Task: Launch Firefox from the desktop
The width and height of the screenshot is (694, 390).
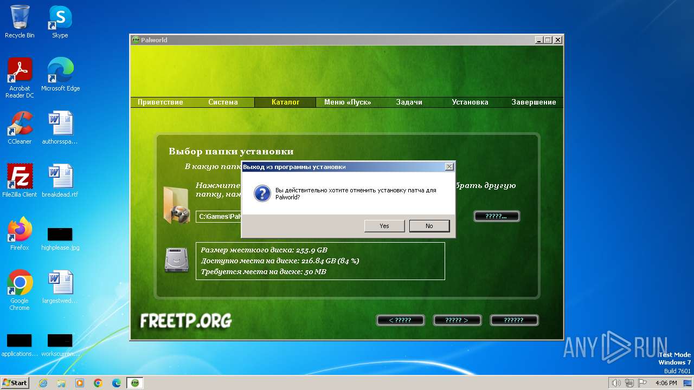Action: pyautogui.click(x=20, y=234)
